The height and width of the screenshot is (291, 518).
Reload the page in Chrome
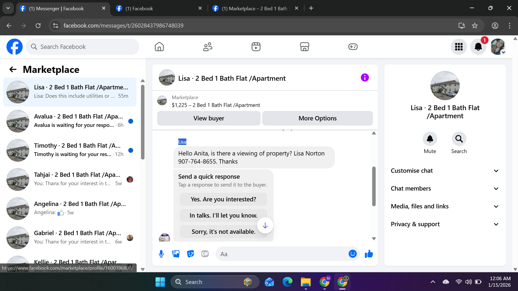pyautogui.click(x=38, y=26)
